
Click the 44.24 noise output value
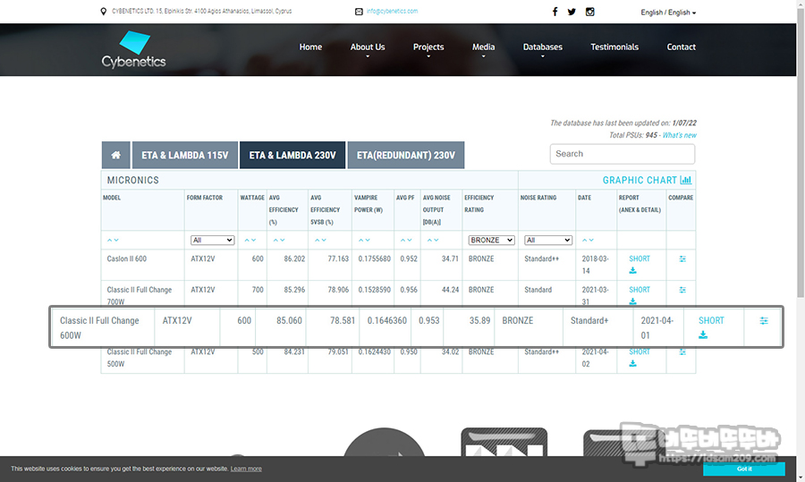coord(450,290)
